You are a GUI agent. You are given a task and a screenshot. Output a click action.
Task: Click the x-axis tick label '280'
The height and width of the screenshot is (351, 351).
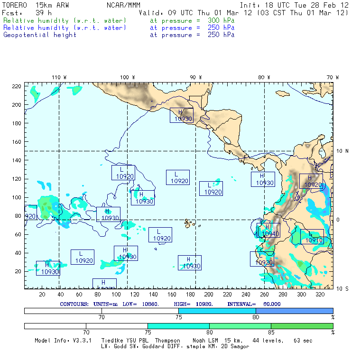283,295
